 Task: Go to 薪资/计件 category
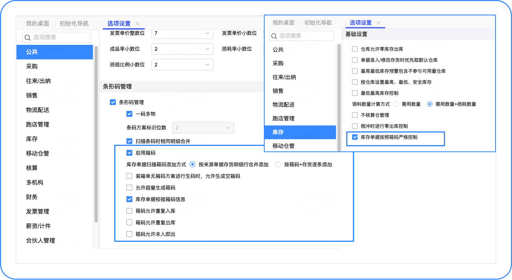coord(38,226)
